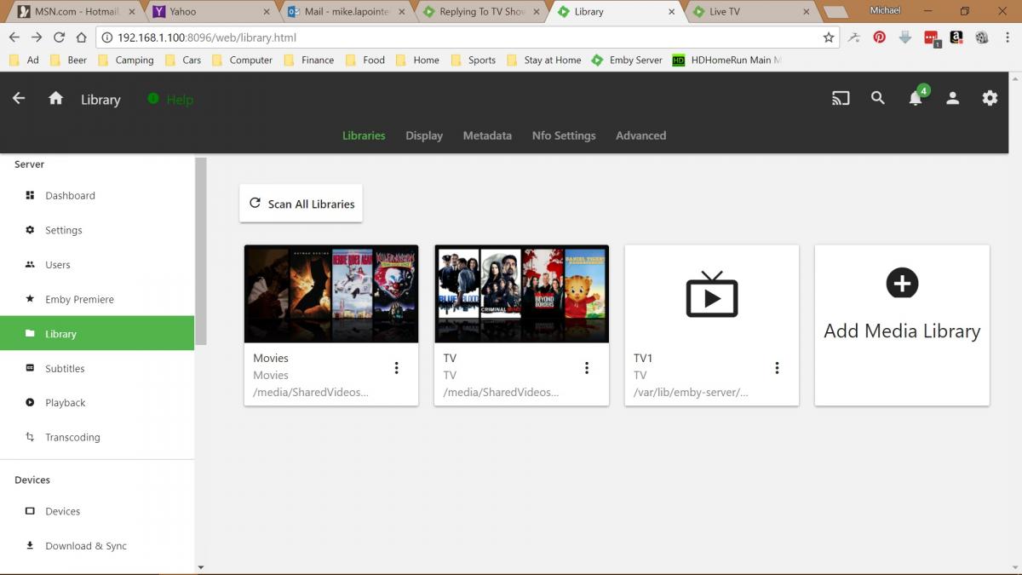Click the user profile icon
This screenshot has height=575, width=1022.
click(x=953, y=99)
